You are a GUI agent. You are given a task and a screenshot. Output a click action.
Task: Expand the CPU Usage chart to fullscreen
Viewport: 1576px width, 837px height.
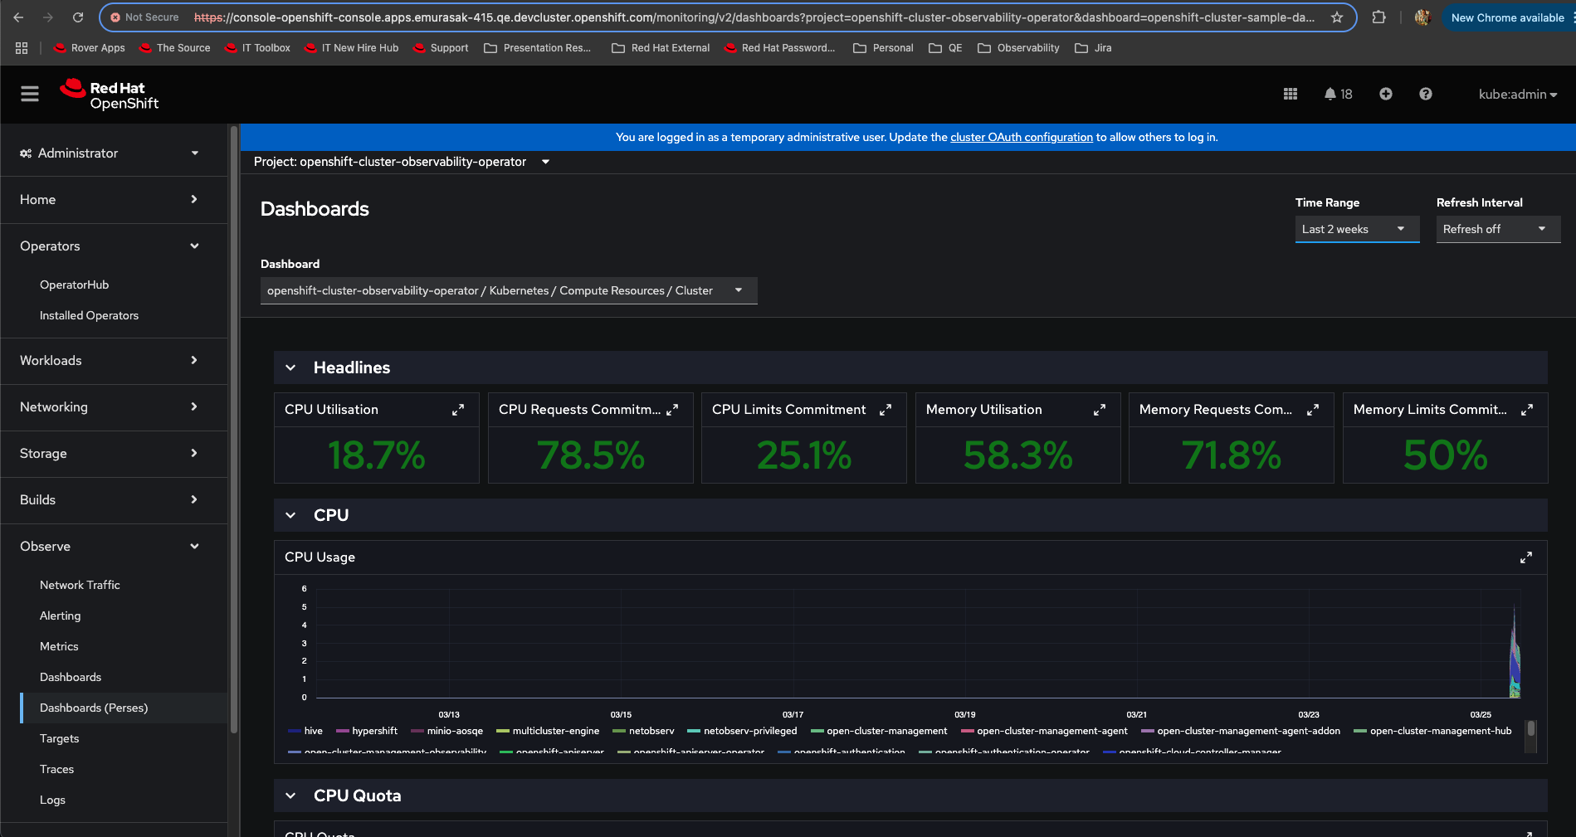coord(1525,557)
